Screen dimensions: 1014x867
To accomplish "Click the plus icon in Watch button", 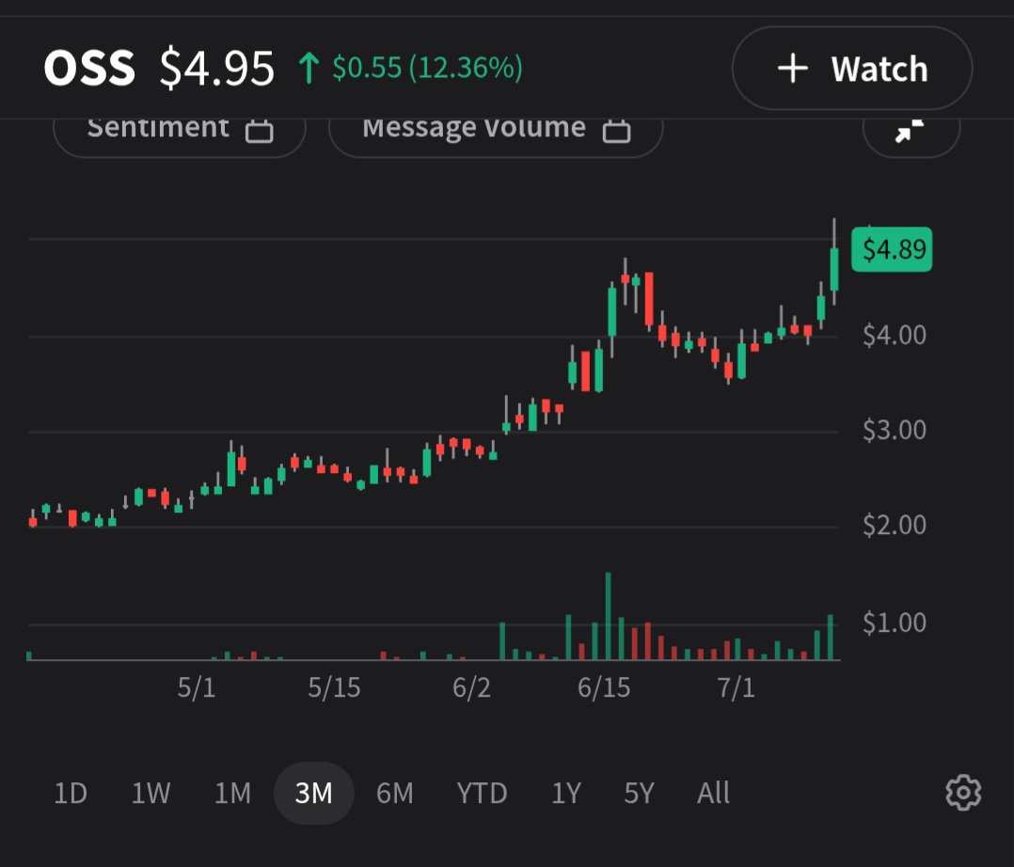I will [x=793, y=69].
